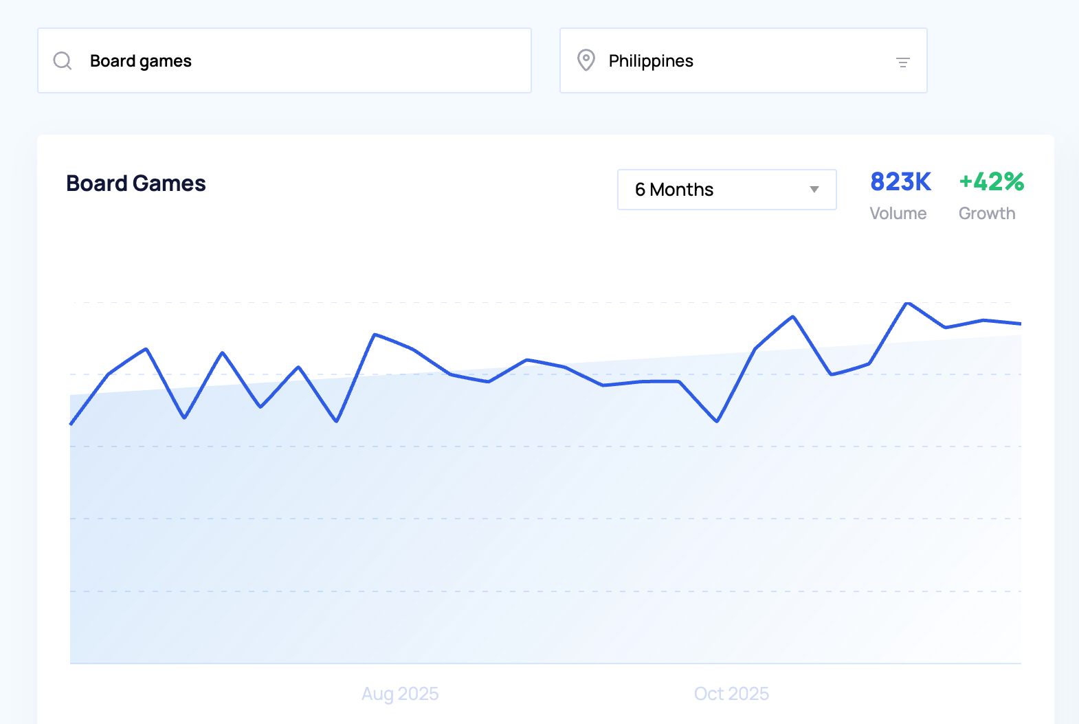1079x724 pixels.
Task: Click the leftmost starting point of the line
Action: click(71, 424)
